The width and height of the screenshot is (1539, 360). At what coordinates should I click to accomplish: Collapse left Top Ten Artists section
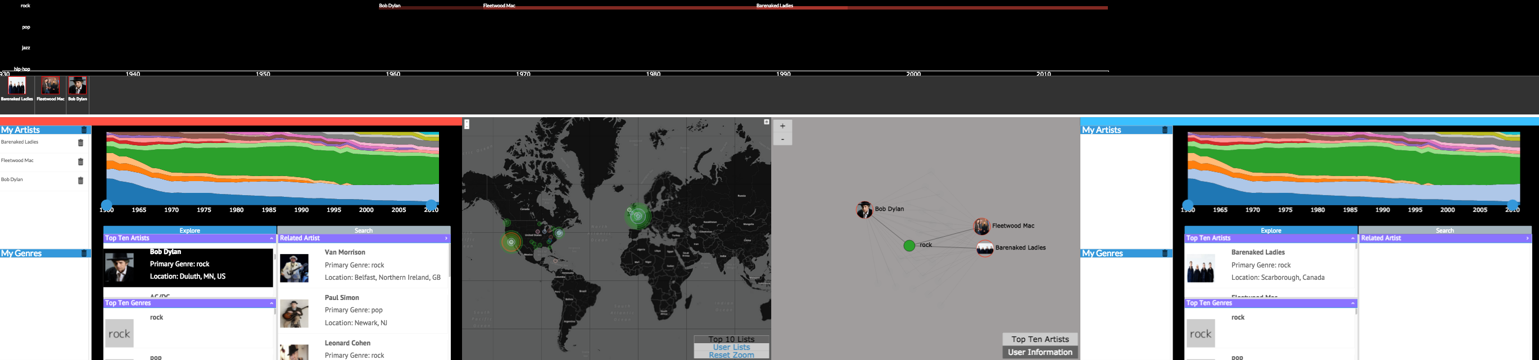click(271, 238)
